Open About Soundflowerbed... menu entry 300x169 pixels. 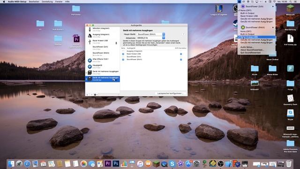[256, 50]
